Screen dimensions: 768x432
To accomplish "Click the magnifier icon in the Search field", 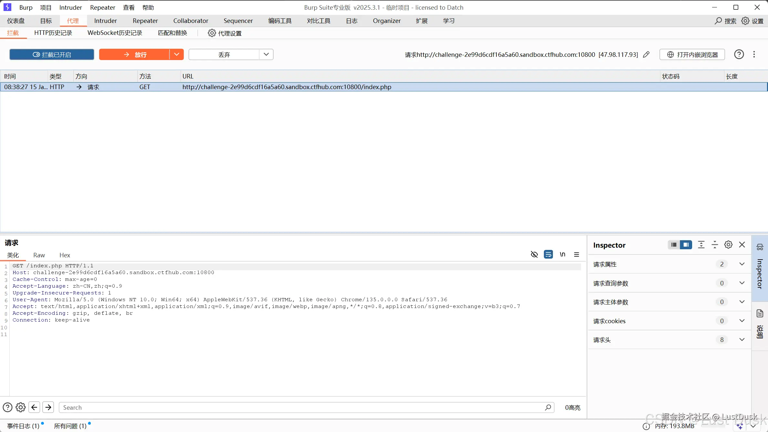I will point(548,407).
